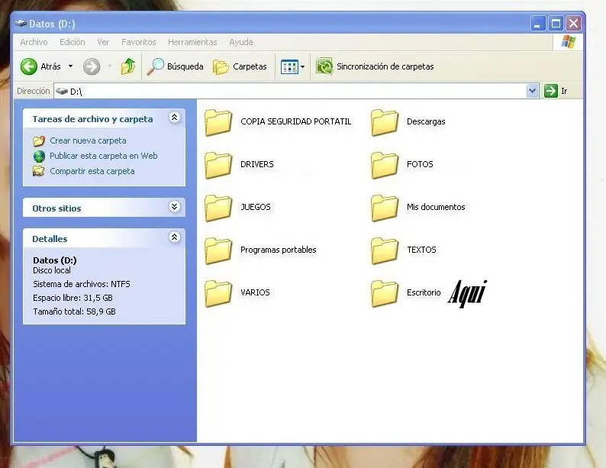
Task: Click the JUEGOS folder name
Action: [256, 207]
